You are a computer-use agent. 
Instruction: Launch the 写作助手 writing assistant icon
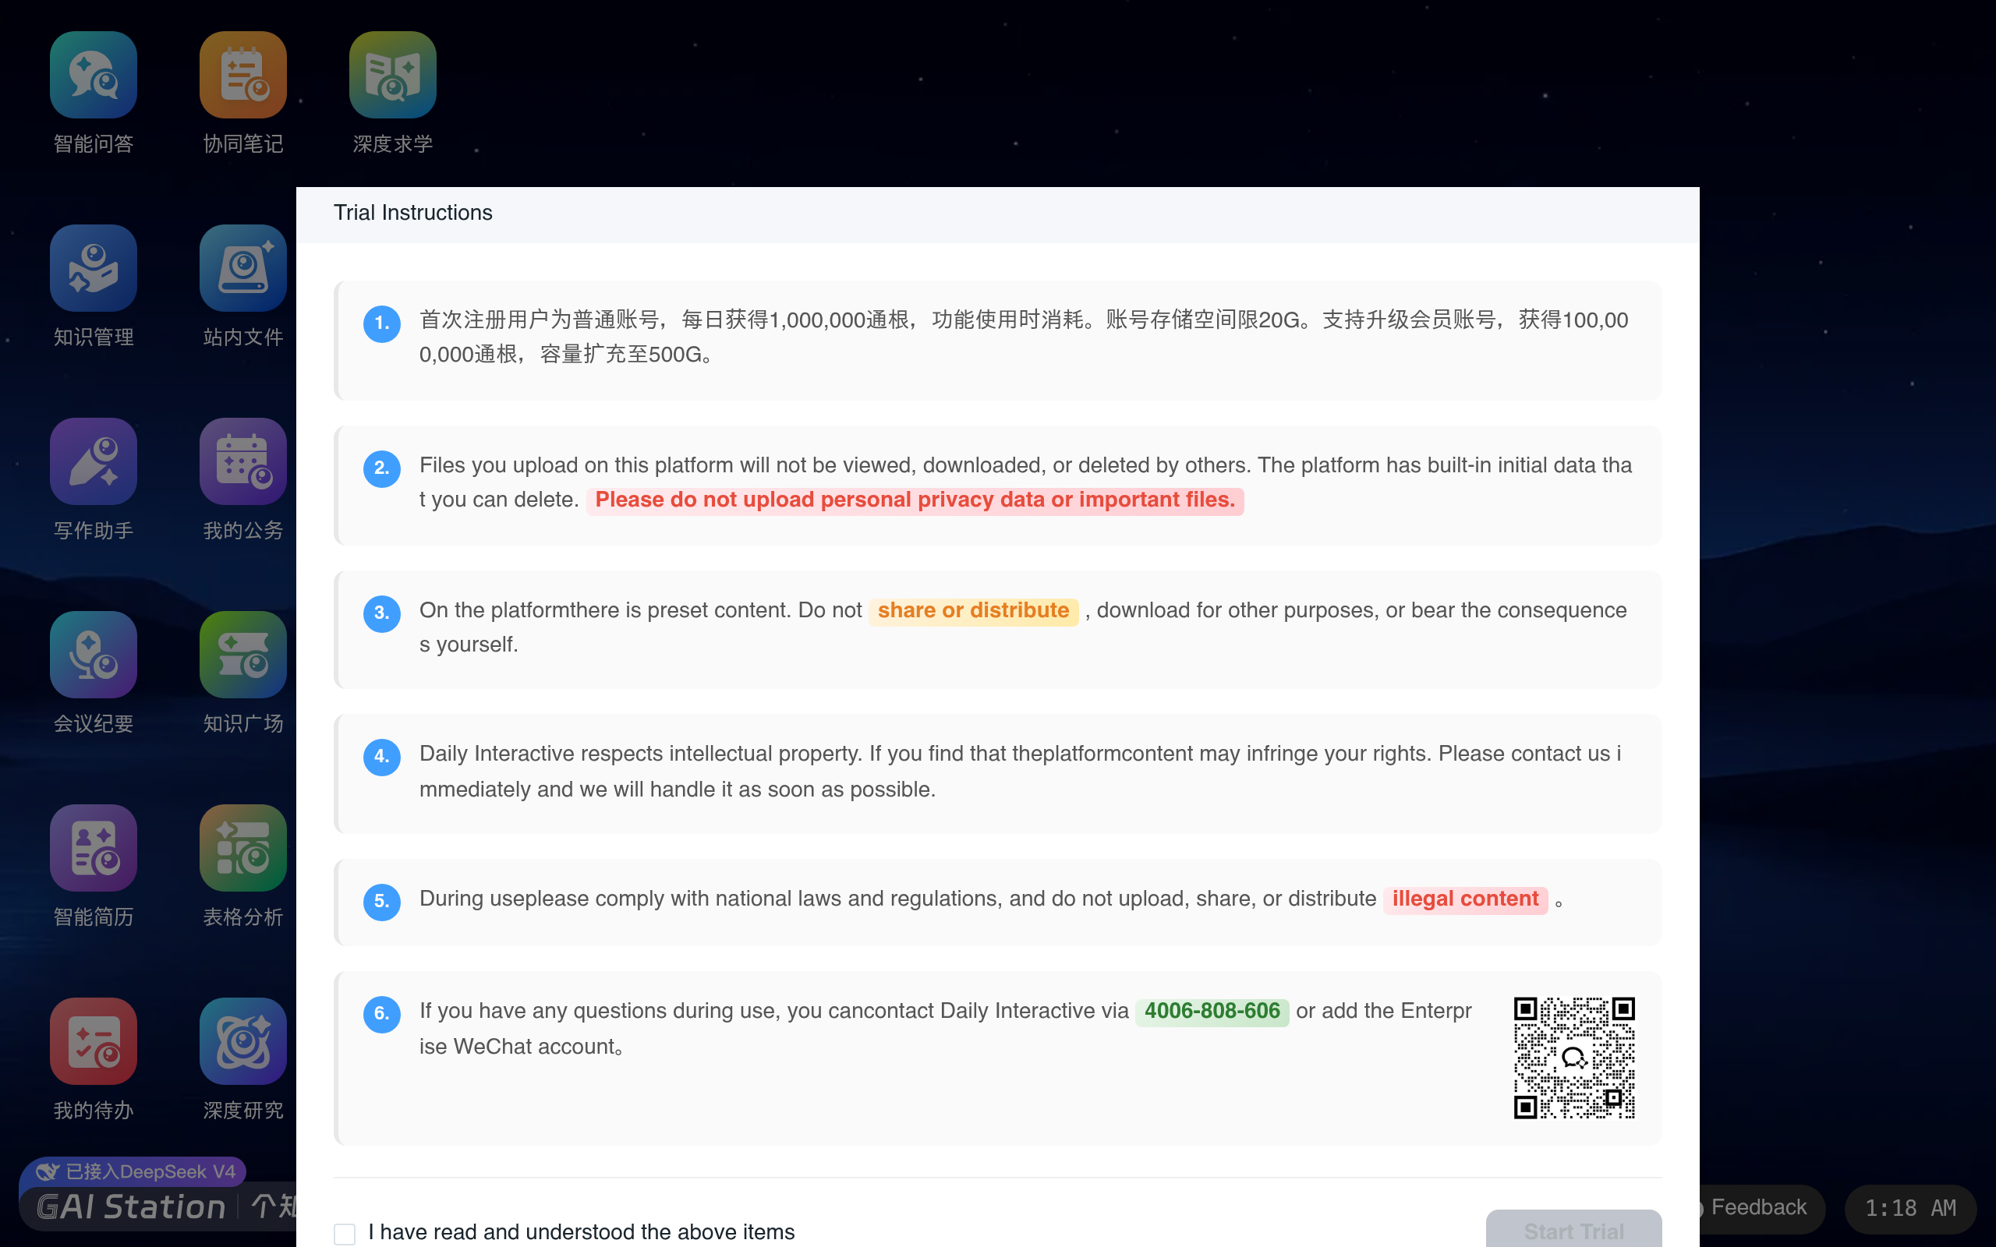pos(94,461)
